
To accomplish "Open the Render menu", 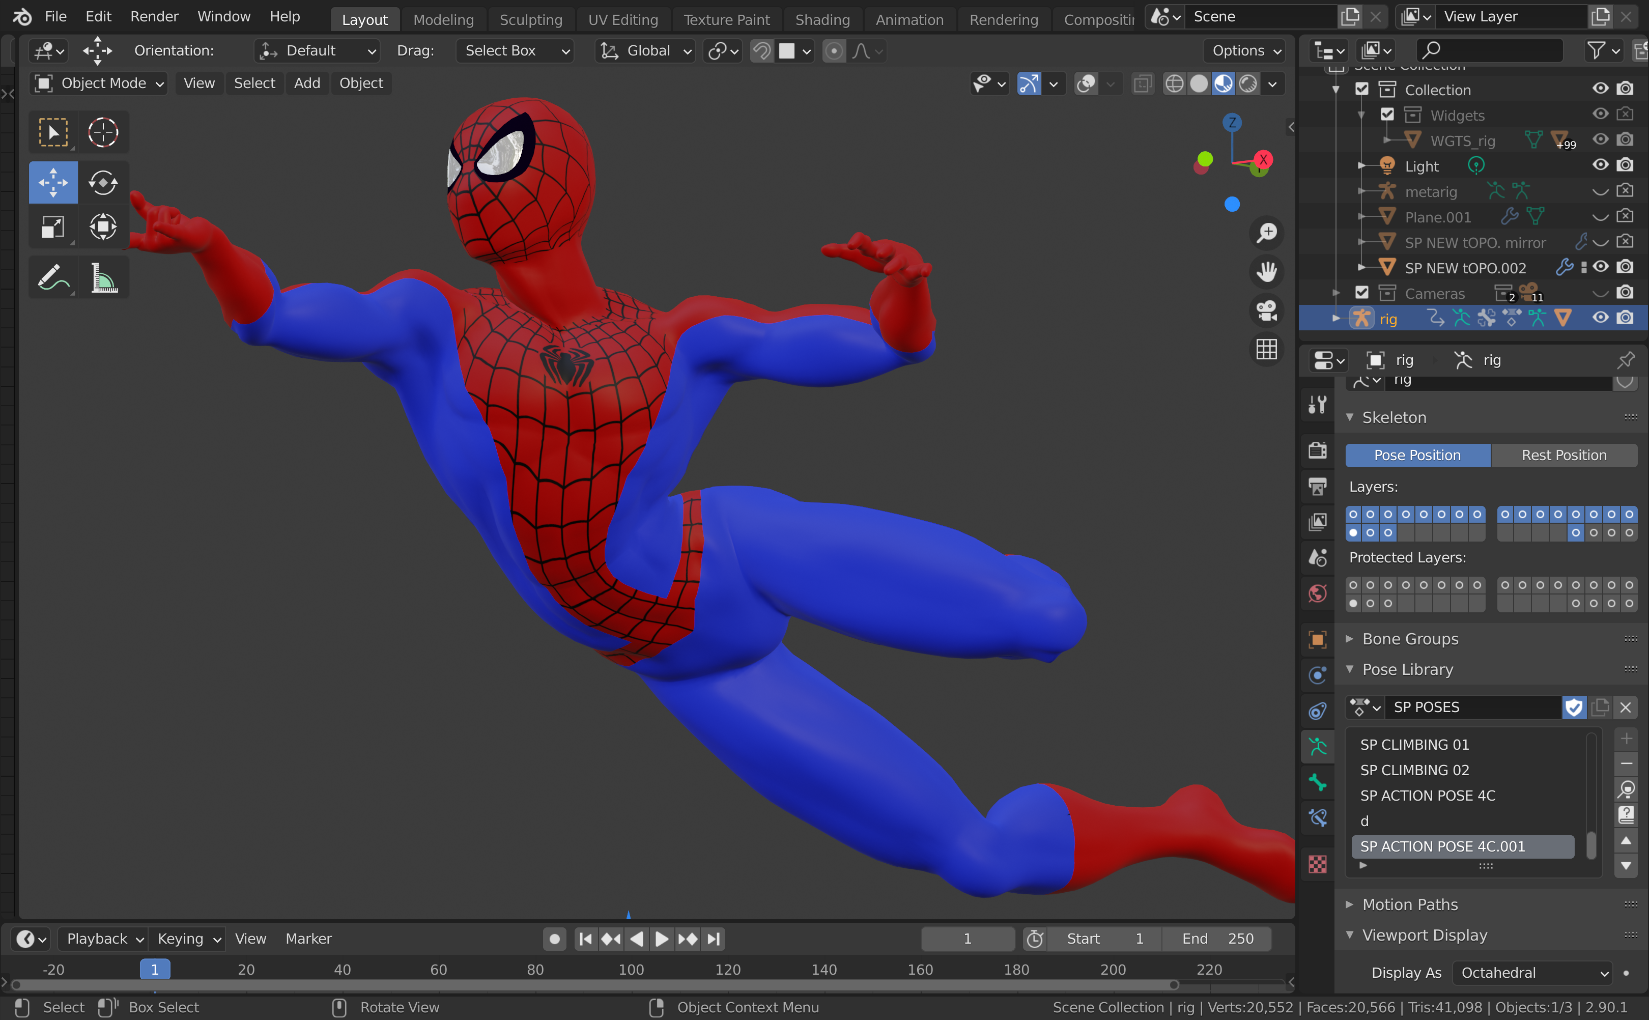I will 154,16.
